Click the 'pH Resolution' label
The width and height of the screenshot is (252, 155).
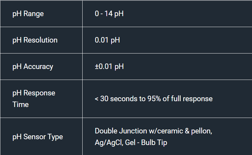[35, 40]
